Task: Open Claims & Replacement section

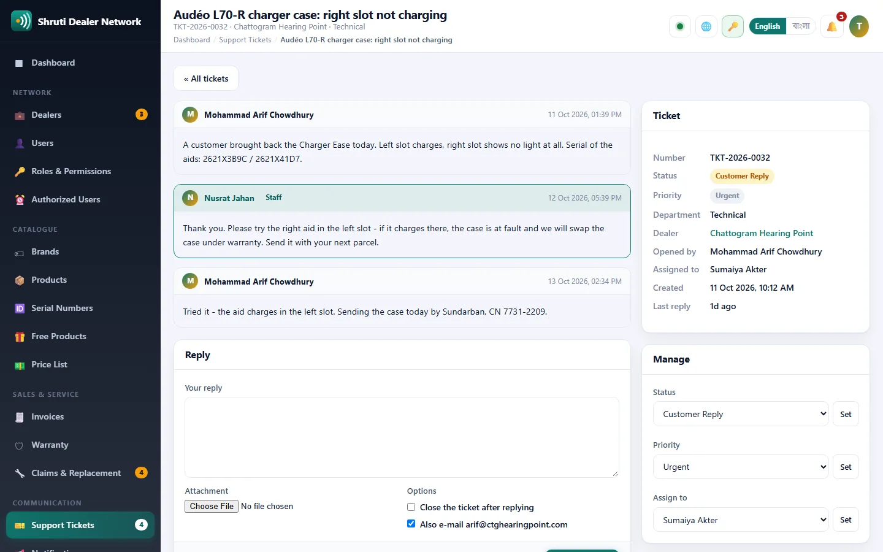Action: [x=80, y=473]
